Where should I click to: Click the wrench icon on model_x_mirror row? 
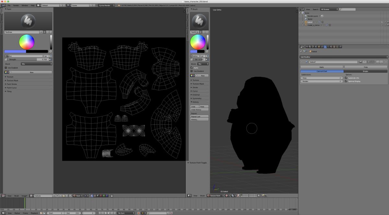(327, 25)
